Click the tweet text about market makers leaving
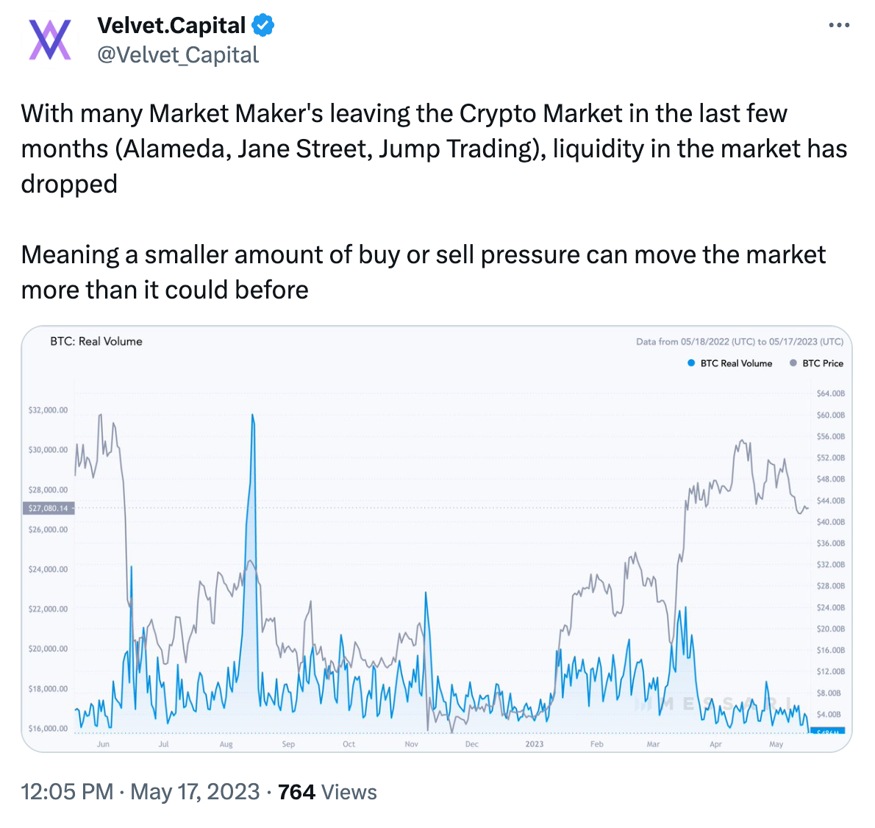875x828 pixels. (x=434, y=149)
